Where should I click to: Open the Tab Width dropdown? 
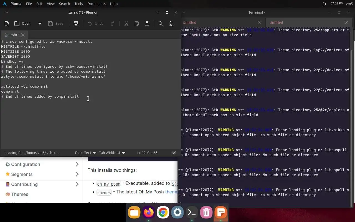(112, 153)
